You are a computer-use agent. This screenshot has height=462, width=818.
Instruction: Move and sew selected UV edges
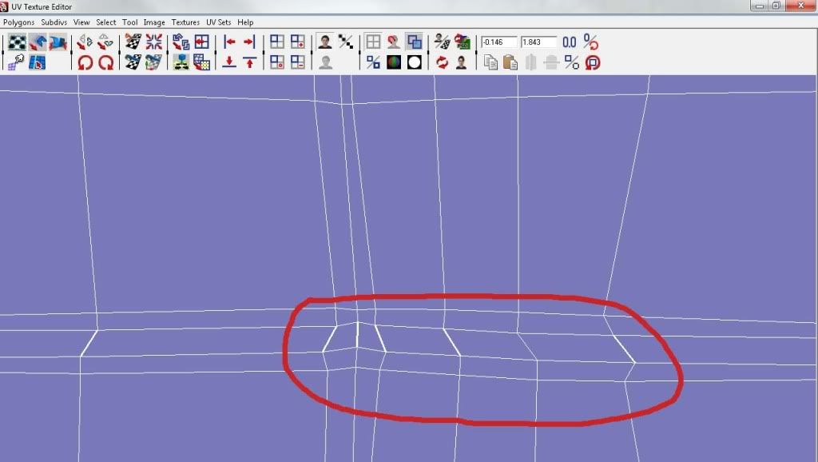[153, 62]
